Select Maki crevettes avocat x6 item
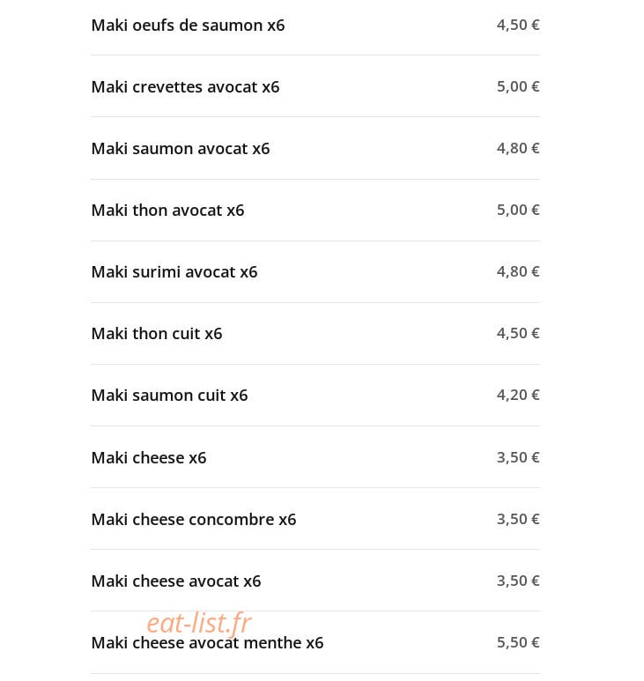 [185, 87]
